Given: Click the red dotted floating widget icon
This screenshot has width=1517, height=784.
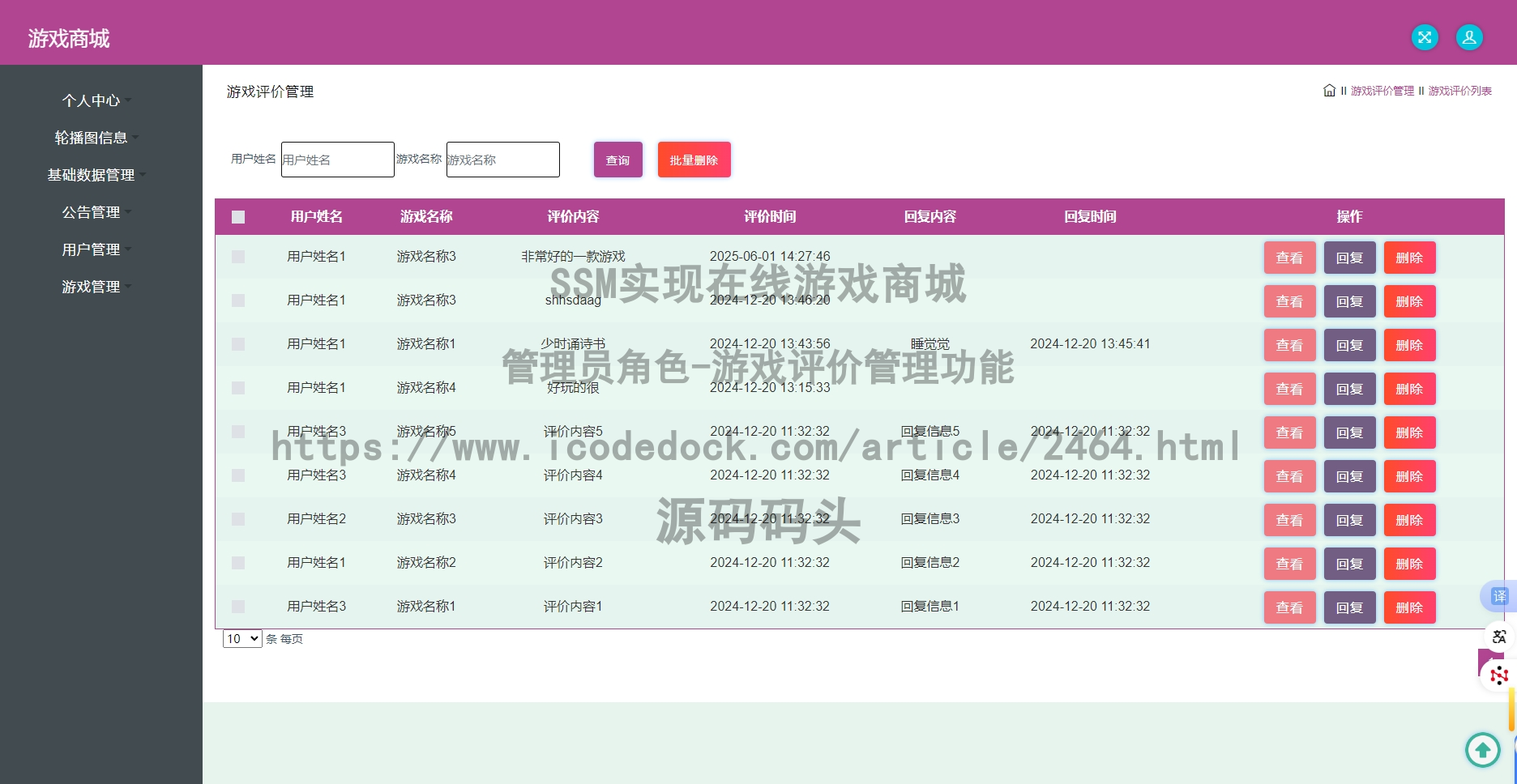Looking at the screenshot, I should coord(1498,675).
